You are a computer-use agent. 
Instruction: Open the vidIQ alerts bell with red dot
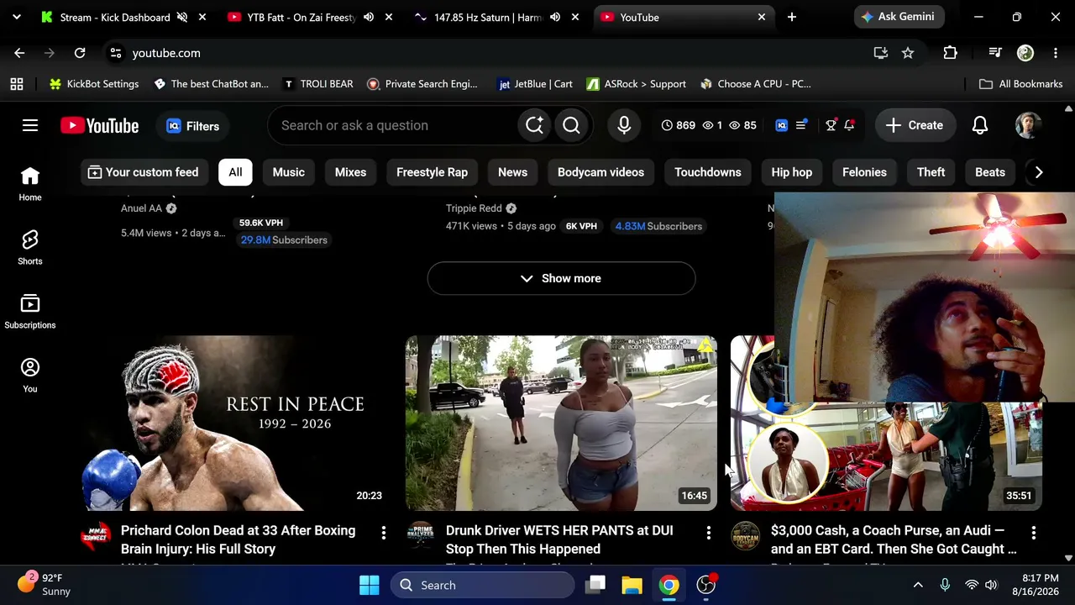pyautogui.click(x=850, y=125)
